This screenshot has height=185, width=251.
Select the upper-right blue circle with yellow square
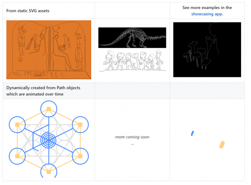point(80,125)
